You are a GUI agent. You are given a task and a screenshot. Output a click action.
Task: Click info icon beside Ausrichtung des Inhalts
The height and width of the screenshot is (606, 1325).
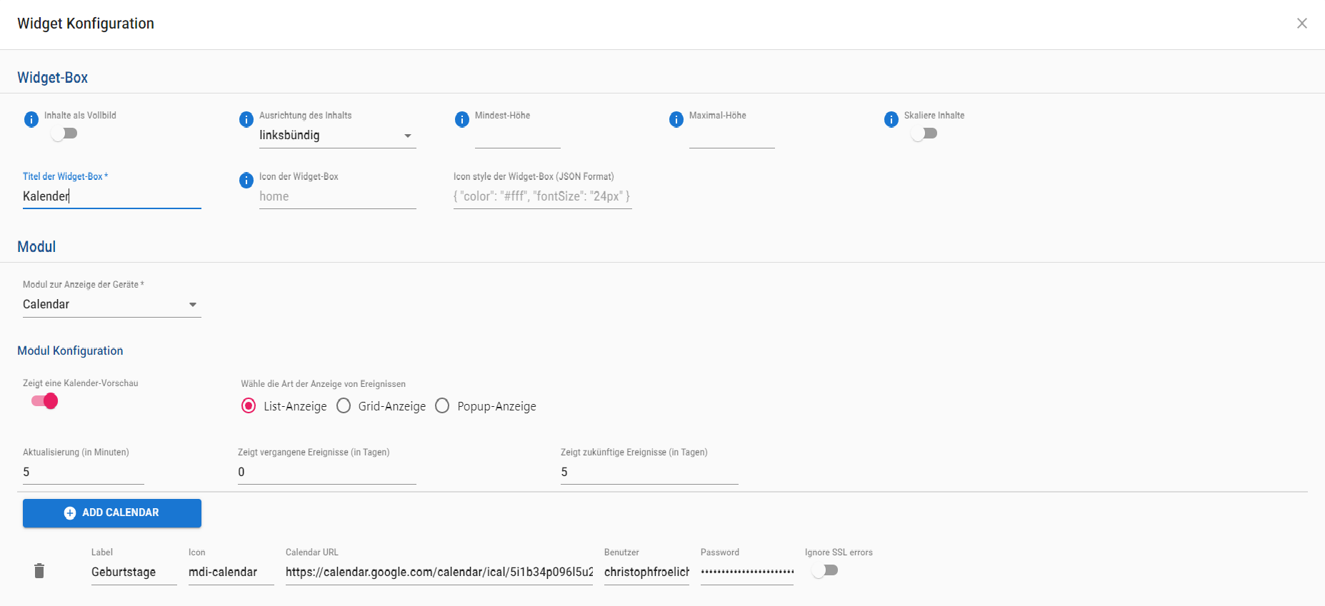point(246,119)
